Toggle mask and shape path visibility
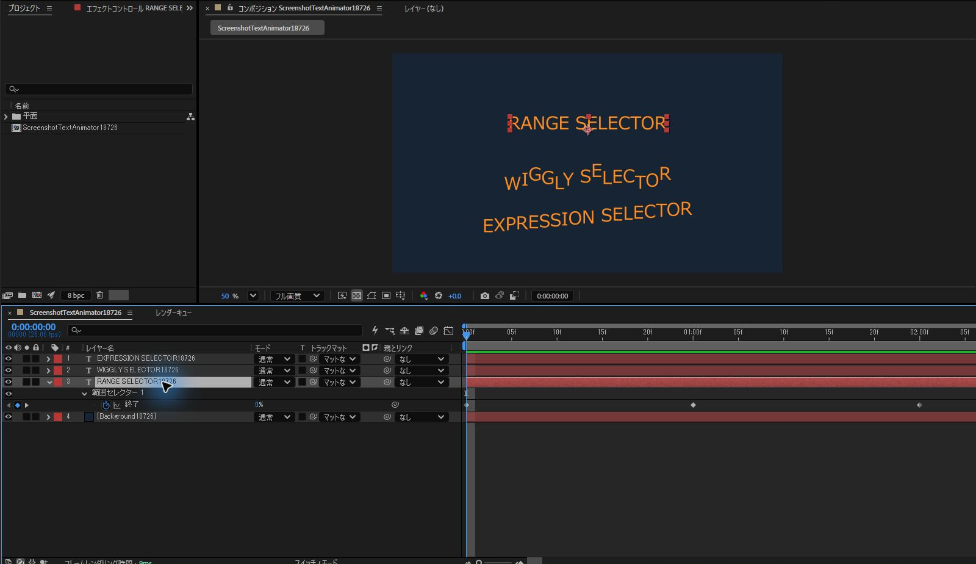Screen dimensions: 976x564 (x=371, y=295)
